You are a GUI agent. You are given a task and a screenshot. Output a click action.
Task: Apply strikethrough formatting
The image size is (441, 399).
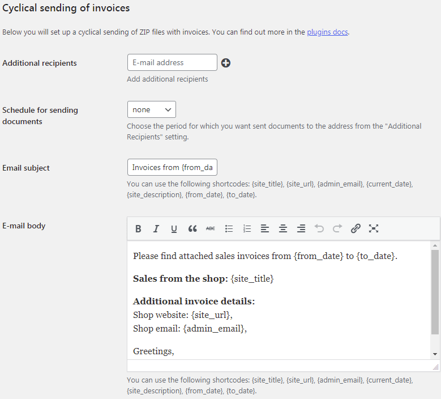coord(211,229)
